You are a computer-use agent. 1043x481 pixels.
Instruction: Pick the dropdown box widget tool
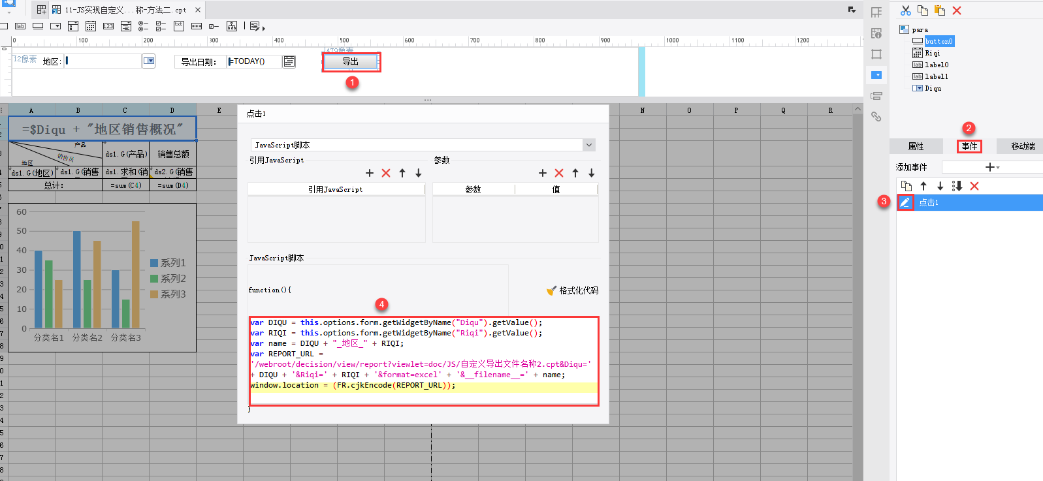56,26
